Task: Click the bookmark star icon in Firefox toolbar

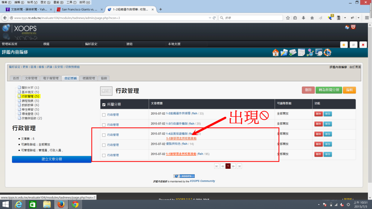Action: [288, 17]
